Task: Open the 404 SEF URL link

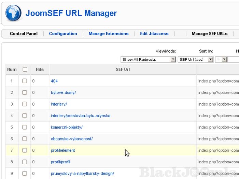Action: [54, 81]
